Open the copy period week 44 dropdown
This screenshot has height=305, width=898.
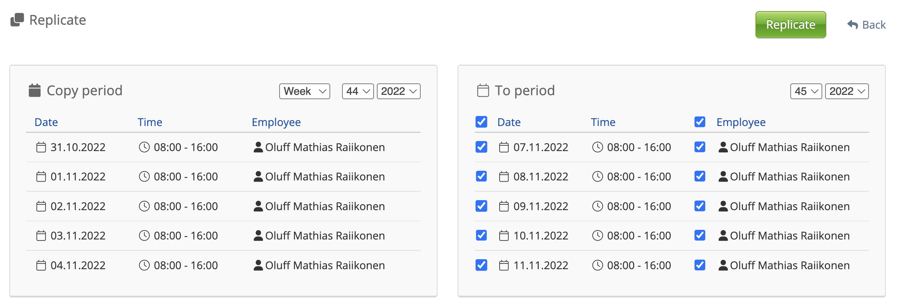[x=358, y=91]
